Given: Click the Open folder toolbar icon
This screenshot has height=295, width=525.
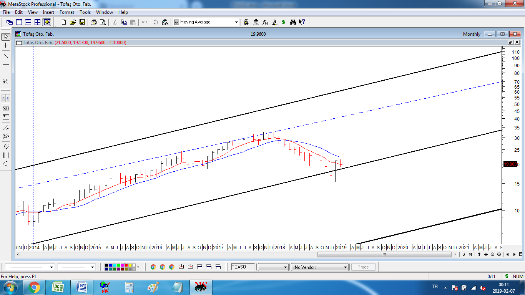Looking at the screenshot, I should pyautogui.click(x=73, y=22).
